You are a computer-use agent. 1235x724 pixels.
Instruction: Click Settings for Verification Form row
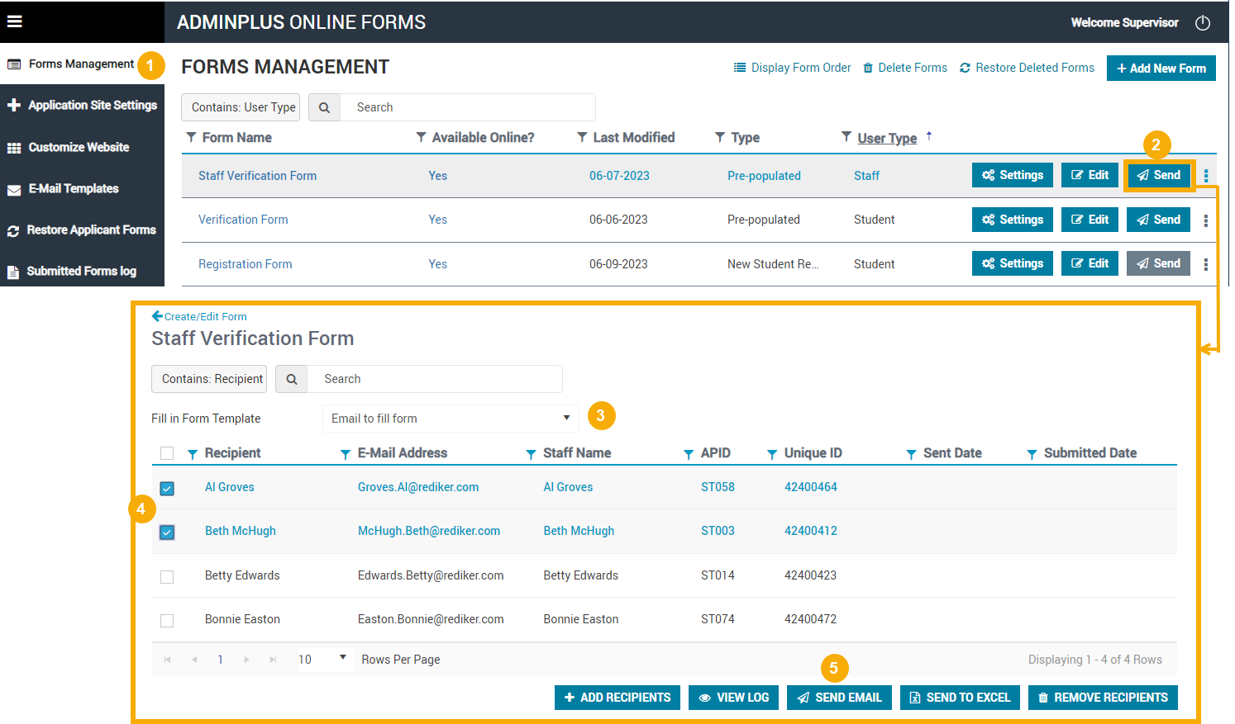click(1013, 220)
